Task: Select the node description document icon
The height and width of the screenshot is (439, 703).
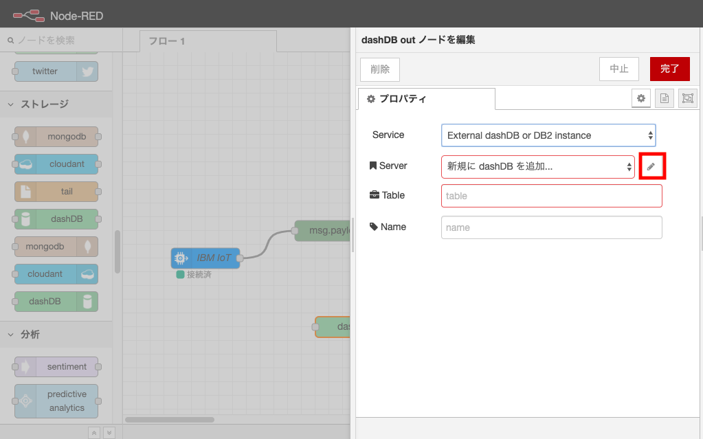Action: (x=664, y=98)
